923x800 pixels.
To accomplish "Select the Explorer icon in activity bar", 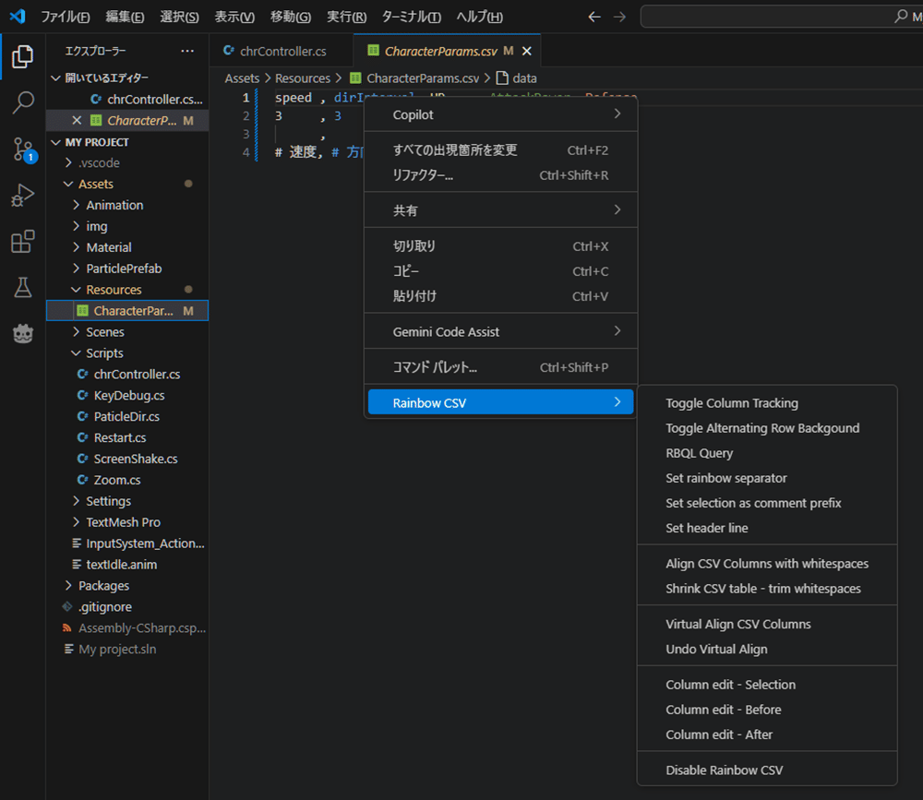I will pyautogui.click(x=22, y=55).
